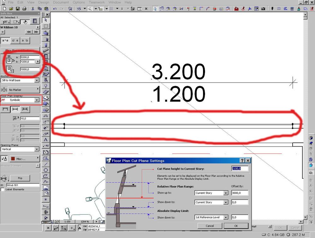Image resolution: width=315 pixels, height=238 pixels.
Task: Toggle the middle window reveal geometry button
Action: pos(15,109)
